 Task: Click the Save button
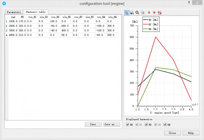(93, 124)
